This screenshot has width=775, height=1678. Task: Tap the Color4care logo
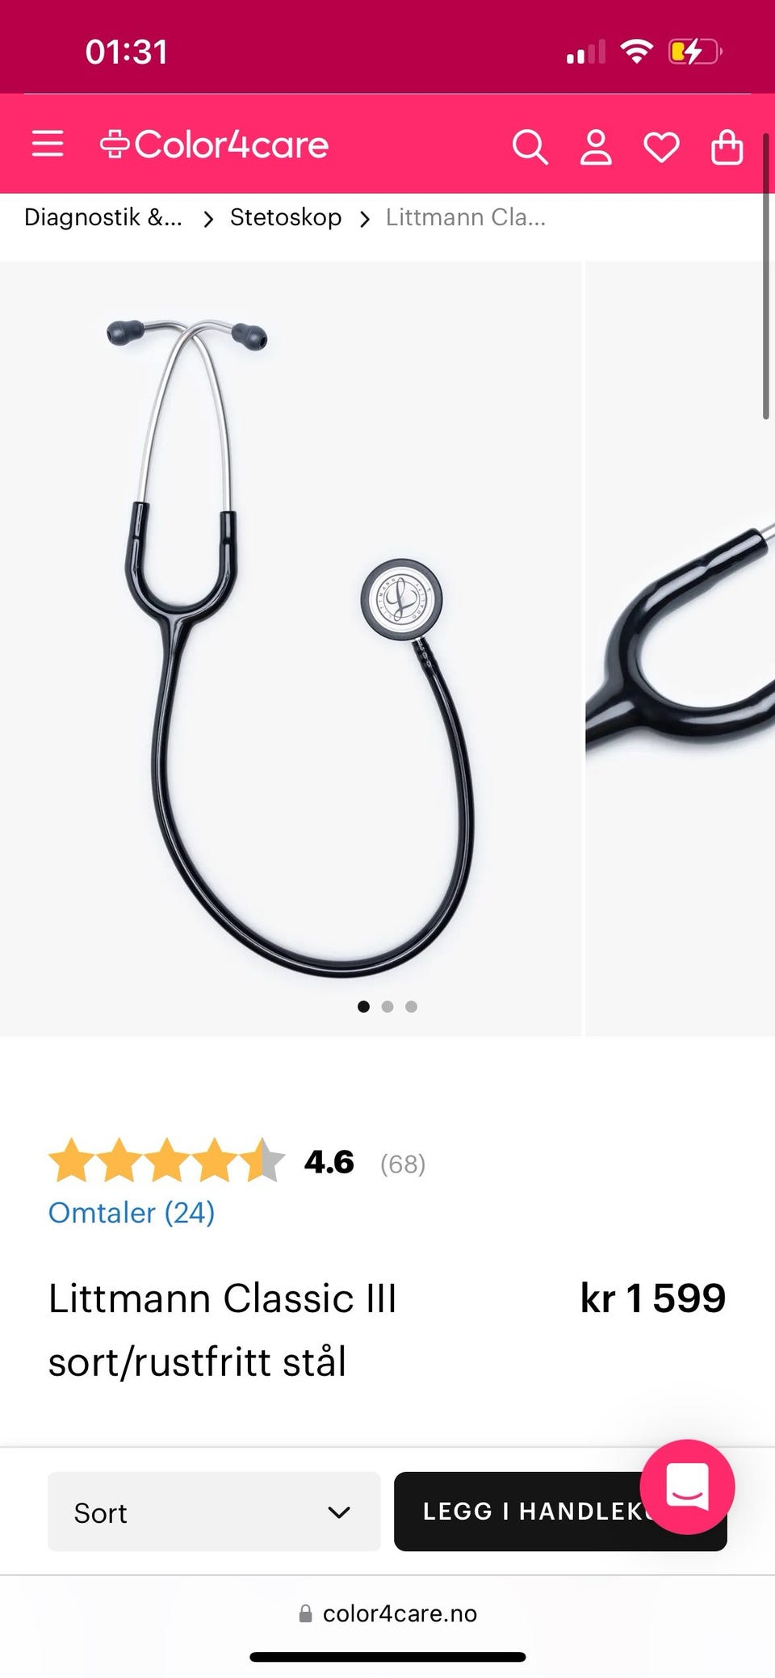pos(214,145)
